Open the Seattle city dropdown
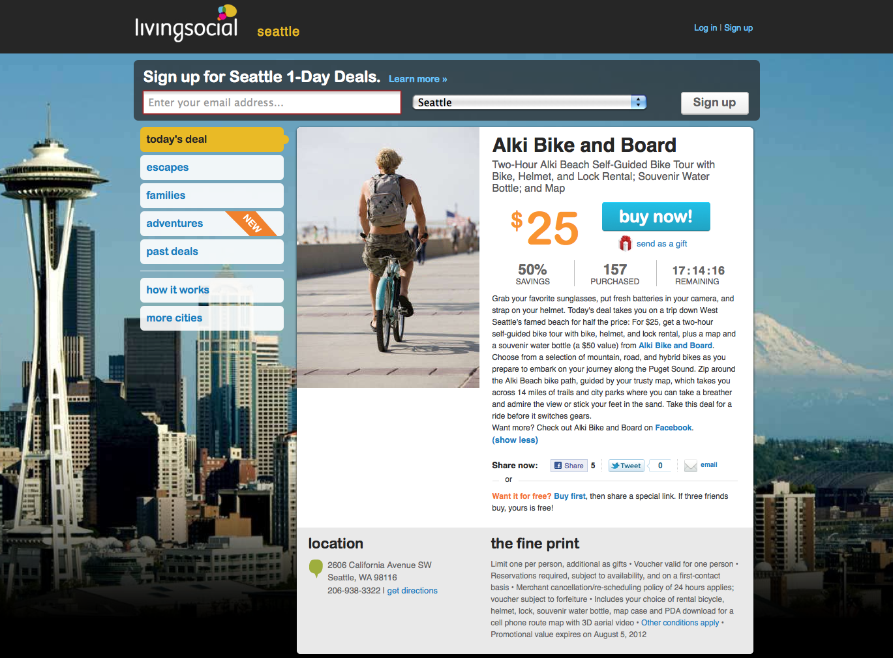The image size is (893, 658). click(x=529, y=102)
